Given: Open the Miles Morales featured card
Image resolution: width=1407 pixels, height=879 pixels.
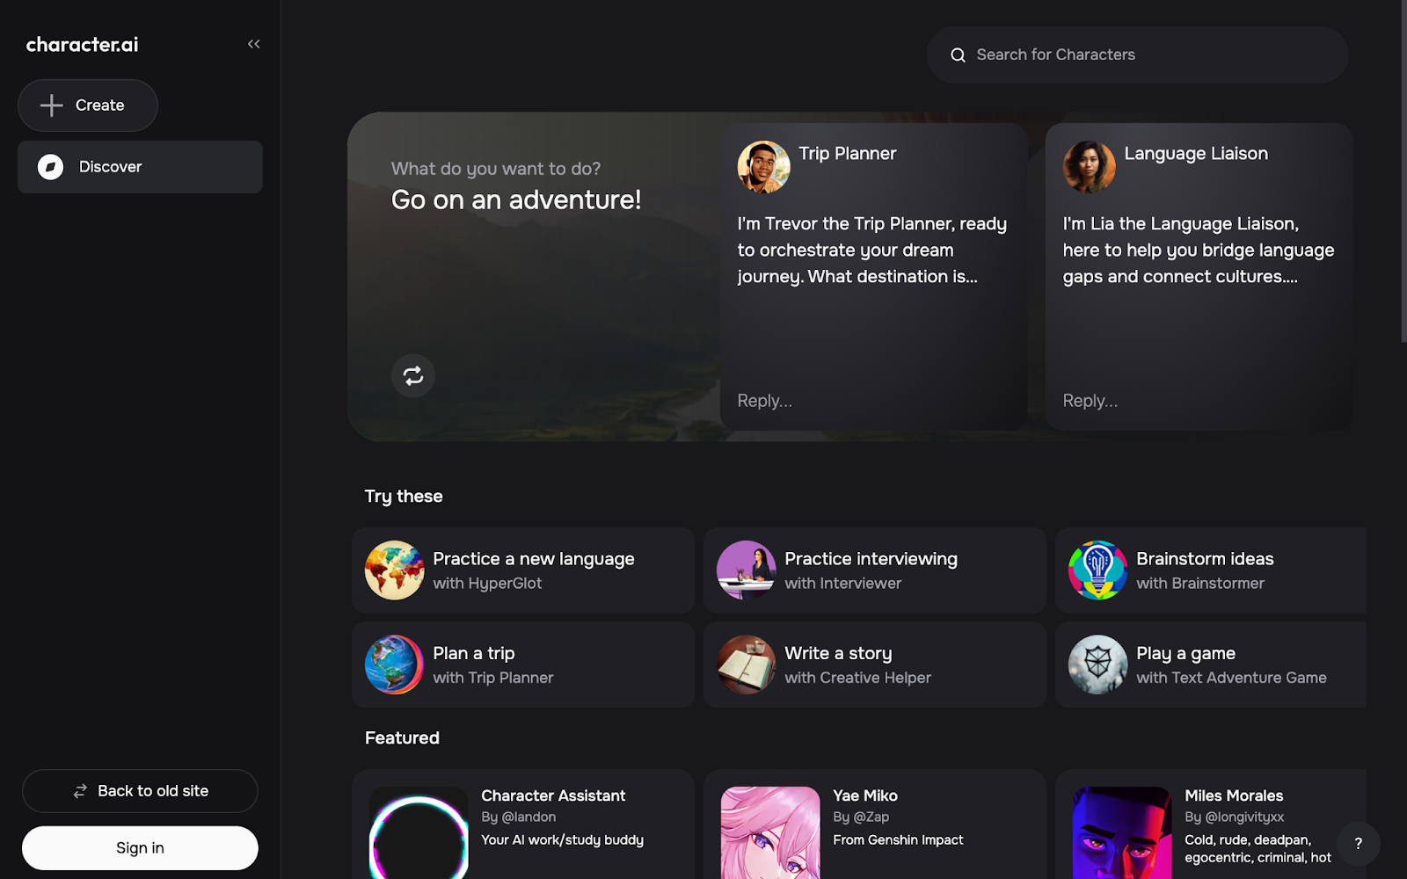Looking at the screenshot, I should click(x=1211, y=825).
